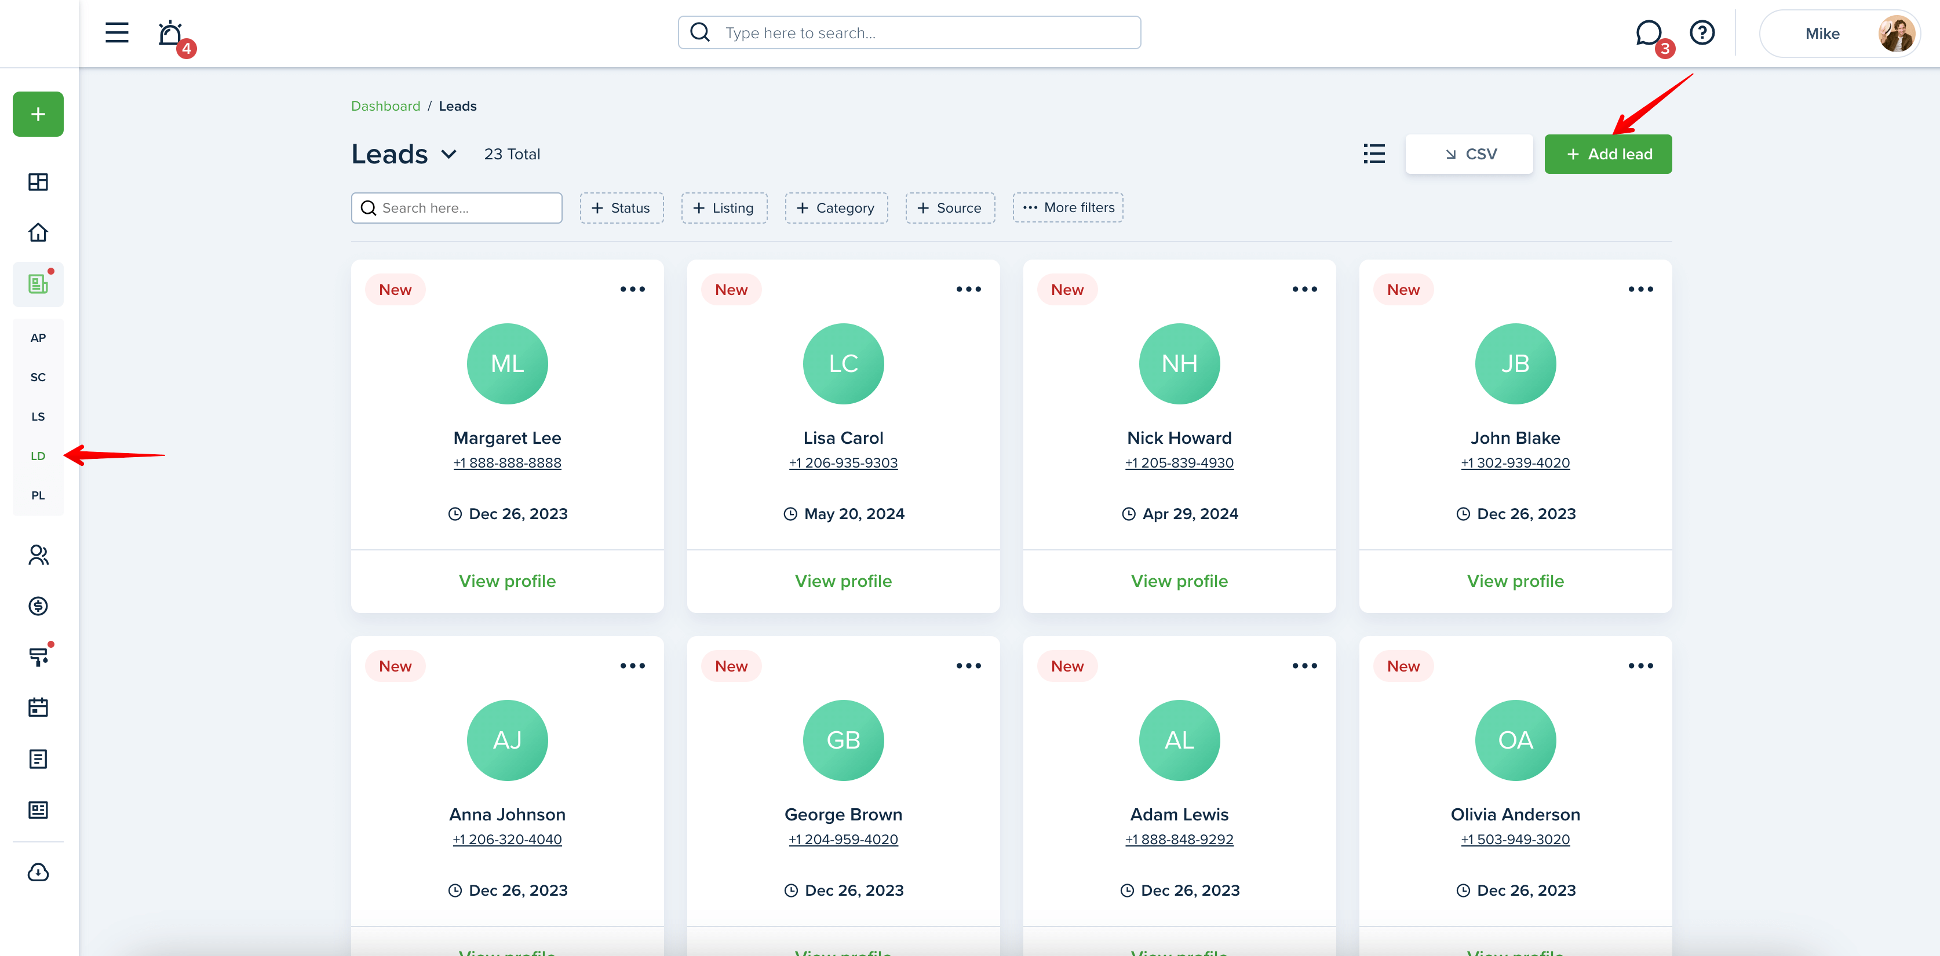This screenshot has width=1940, height=956.
Task: Open the cloud download icon in sidebar
Action: tap(38, 873)
